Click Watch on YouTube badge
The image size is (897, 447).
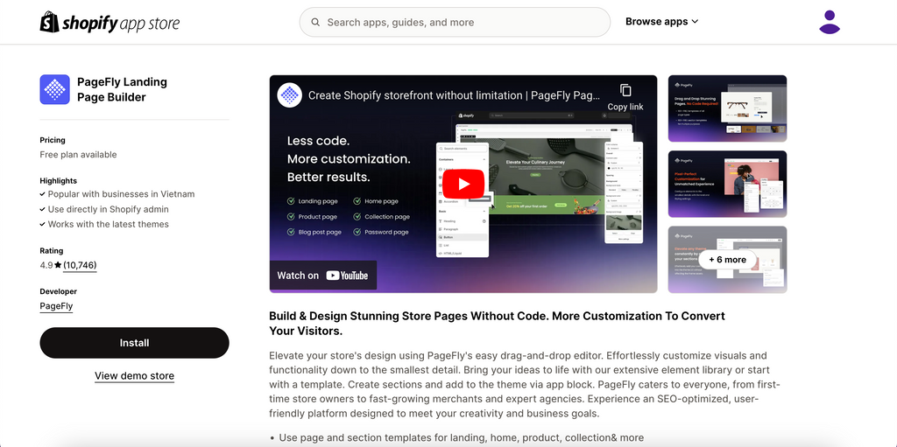(322, 276)
